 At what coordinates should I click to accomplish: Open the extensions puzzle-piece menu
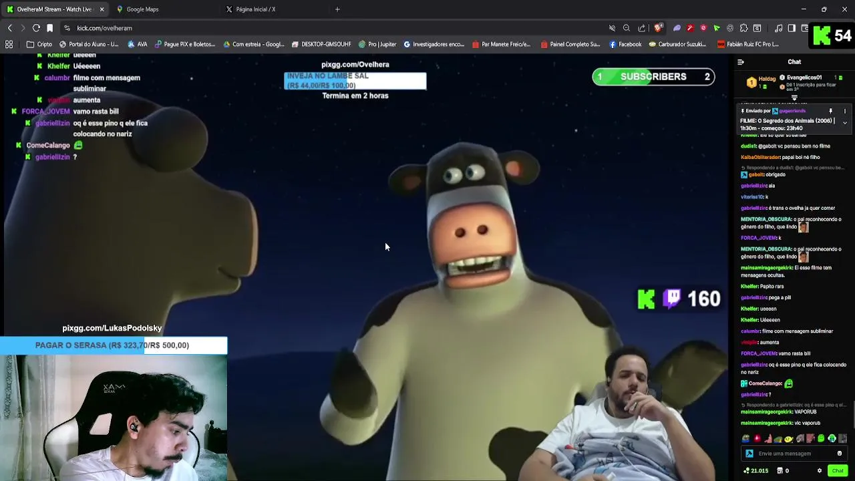[x=743, y=28]
